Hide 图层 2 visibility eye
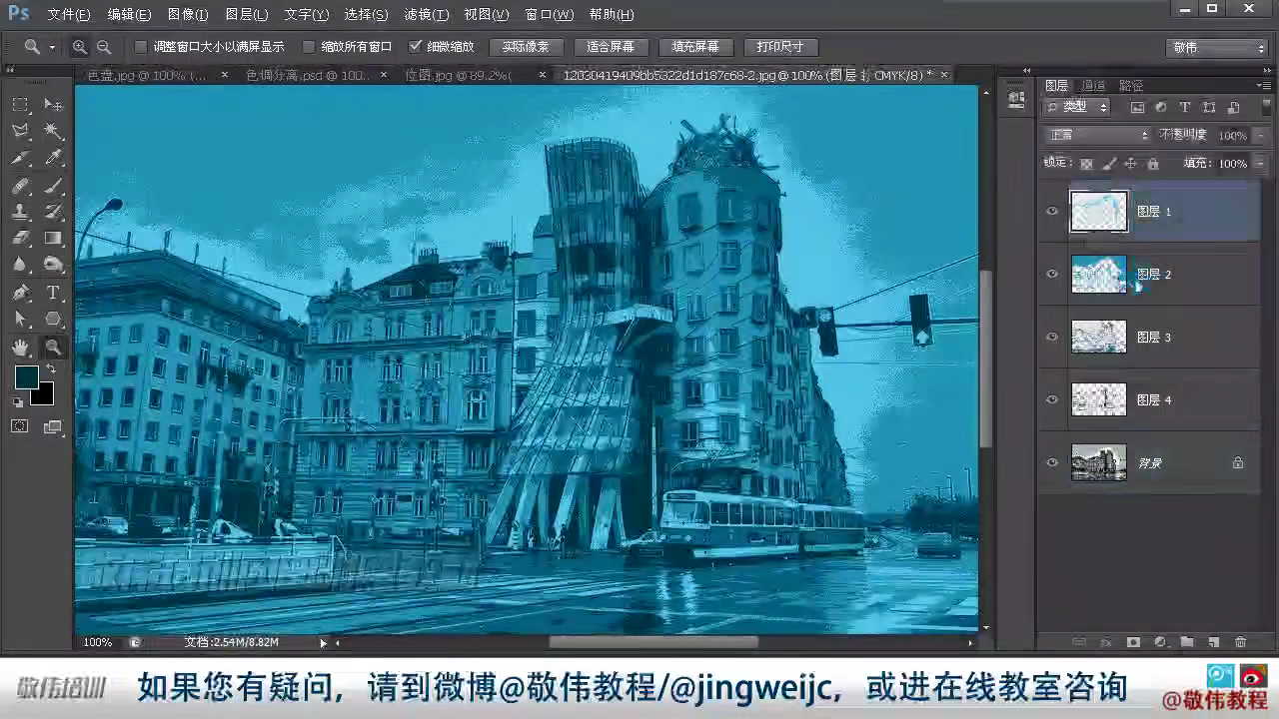The image size is (1279, 719). tap(1052, 275)
